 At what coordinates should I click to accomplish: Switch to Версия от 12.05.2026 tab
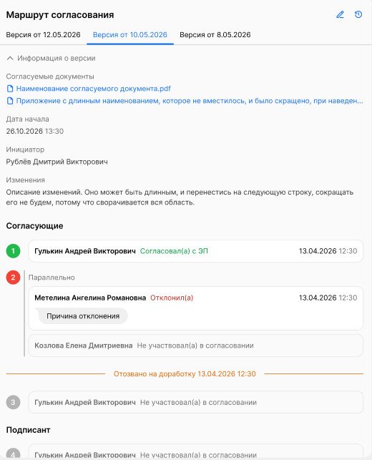point(43,34)
